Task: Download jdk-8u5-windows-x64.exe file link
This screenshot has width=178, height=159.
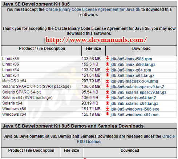Action: [x=134, y=115]
